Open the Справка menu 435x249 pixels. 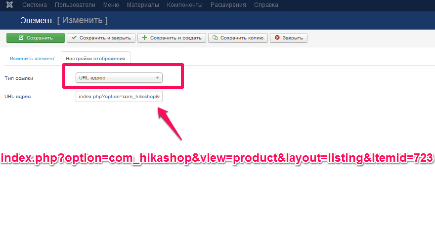pos(266,5)
